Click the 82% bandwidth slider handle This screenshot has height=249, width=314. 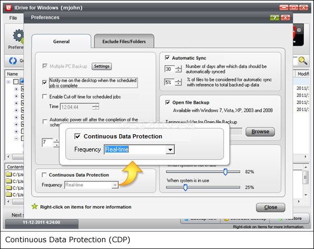pyautogui.click(x=226, y=172)
